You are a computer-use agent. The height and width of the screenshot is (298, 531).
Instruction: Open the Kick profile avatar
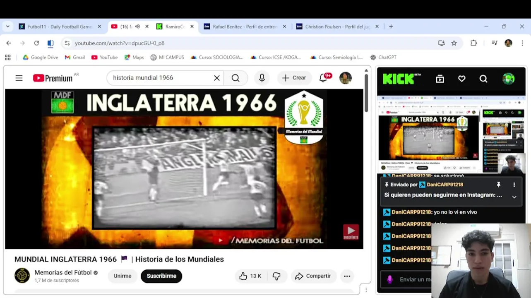point(509,79)
